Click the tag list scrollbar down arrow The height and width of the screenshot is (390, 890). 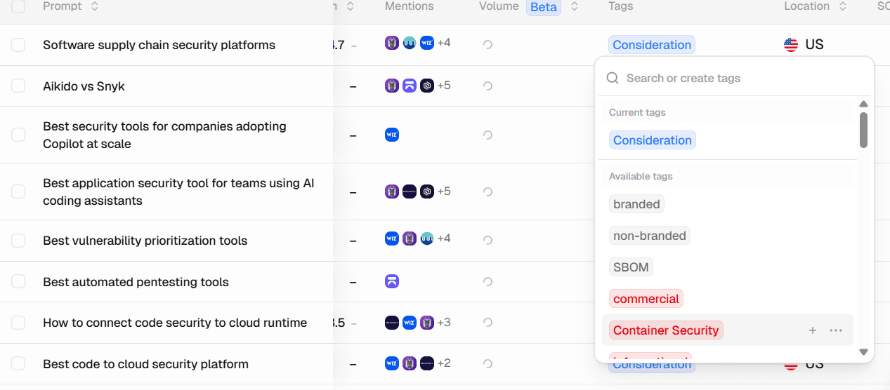point(864,352)
